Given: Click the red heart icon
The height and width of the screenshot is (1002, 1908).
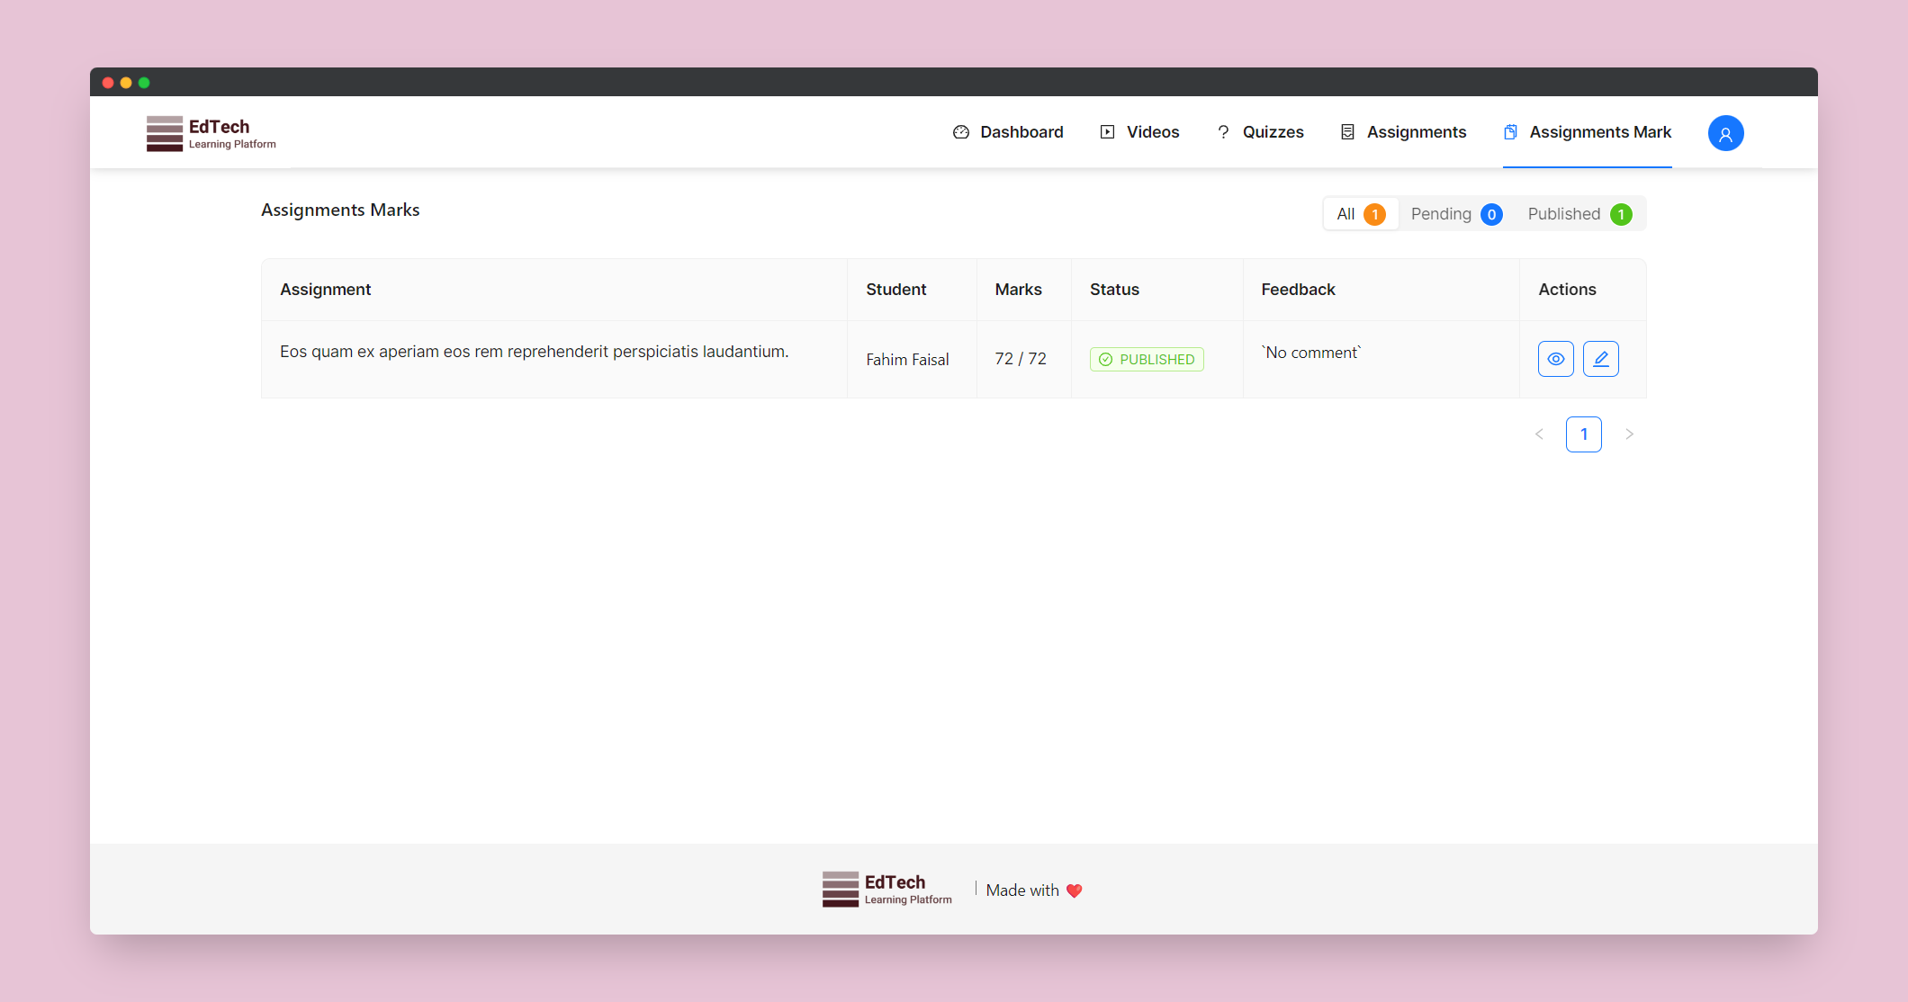Looking at the screenshot, I should click(x=1074, y=890).
